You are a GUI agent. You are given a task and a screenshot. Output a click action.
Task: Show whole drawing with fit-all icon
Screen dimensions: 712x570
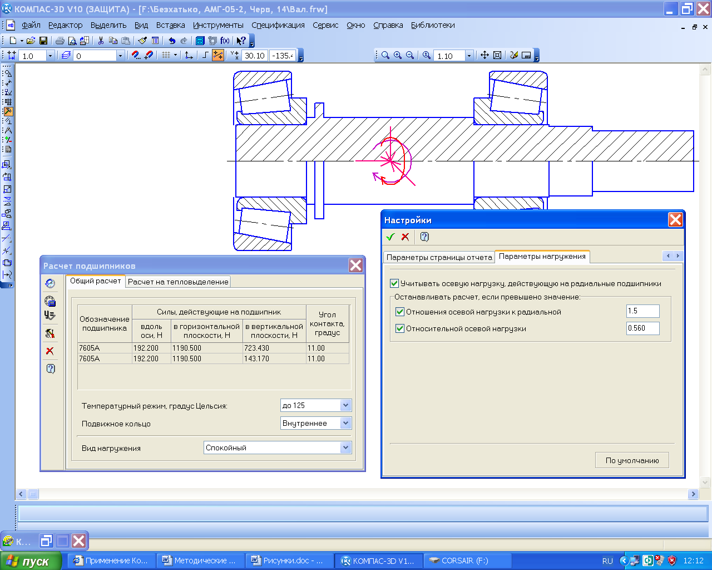497,56
